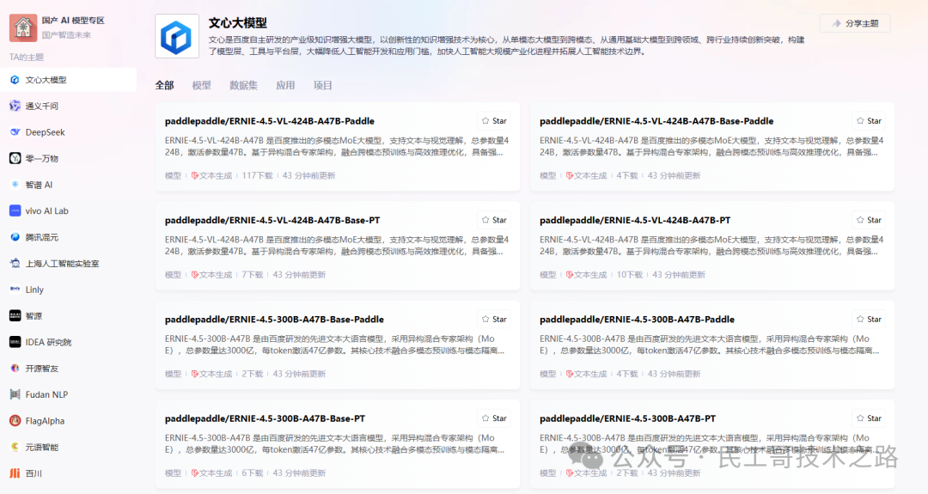This screenshot has width=928, height=494.
Task: Click star icon on ERNIE-4.5-300B-A47B-Base-Paddle card
Action: pyautogui.click(x=485, y=319)
